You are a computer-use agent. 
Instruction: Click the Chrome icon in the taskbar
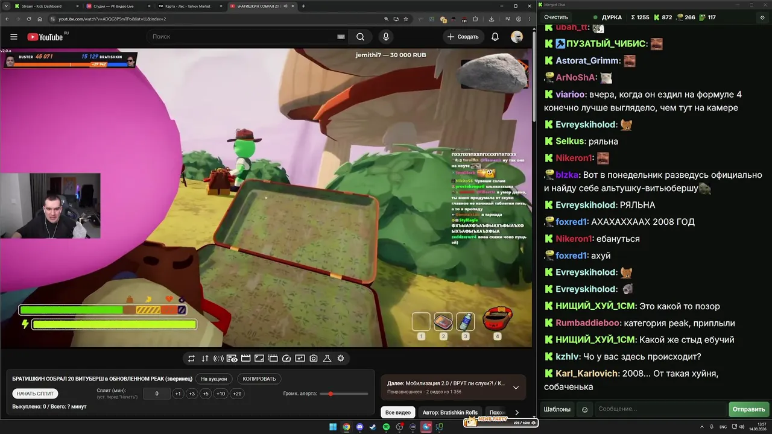[x=347, y=427]
